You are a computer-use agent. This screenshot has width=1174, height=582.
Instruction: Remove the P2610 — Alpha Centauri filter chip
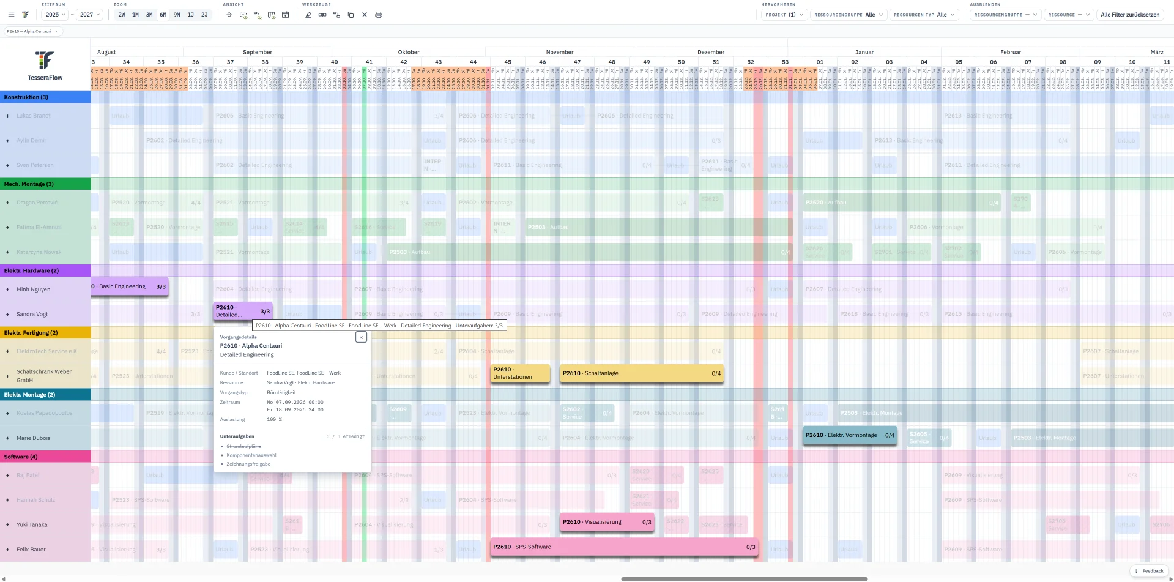click(x=56, y=31)
